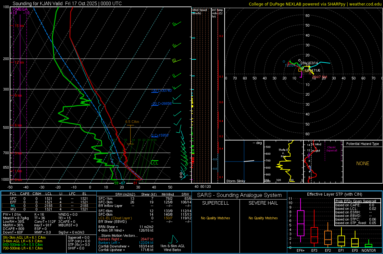Viewport: 383px width, 254px height.
Task: Click the College of DuPage NEXLAB credit text
Action: tap(315, 4)
